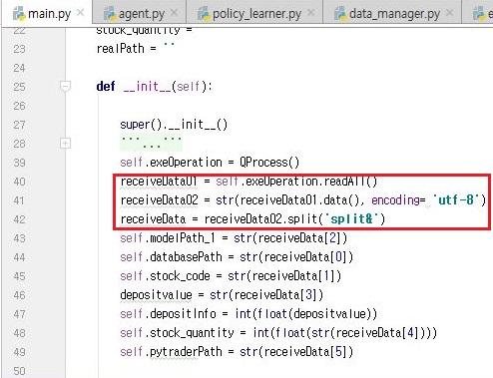The image size is (493, 378).
Task: Click 'self.pytraderPath' on line 49
Action: pyautogui.click(x=171, y=352)
